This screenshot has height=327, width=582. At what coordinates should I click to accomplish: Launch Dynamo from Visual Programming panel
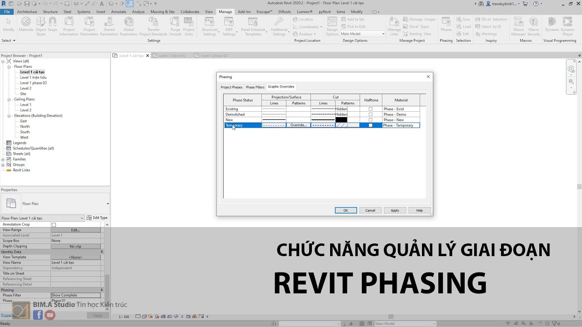point(552,25)
